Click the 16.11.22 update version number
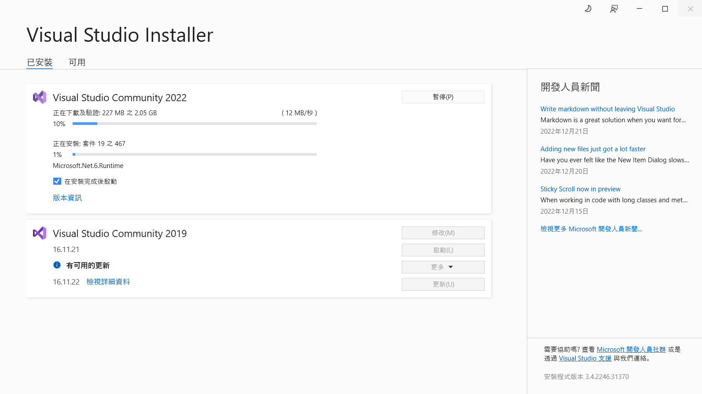The height and width of the screenshot is (394, 702). (66, 282)
